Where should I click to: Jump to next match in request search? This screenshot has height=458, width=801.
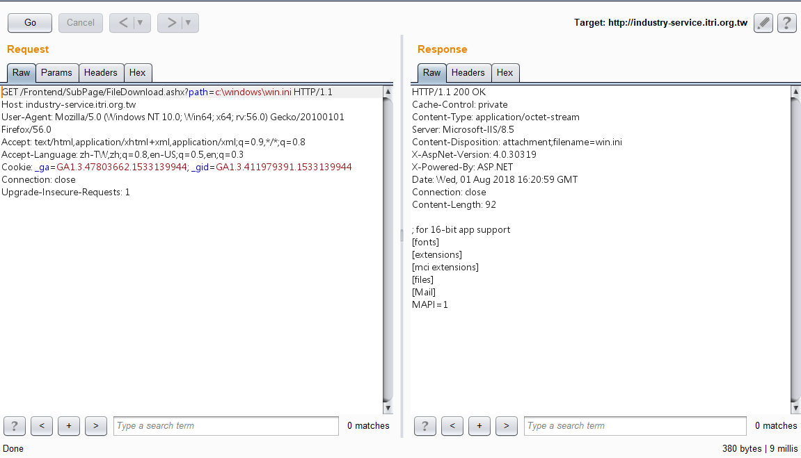[96, 426]
